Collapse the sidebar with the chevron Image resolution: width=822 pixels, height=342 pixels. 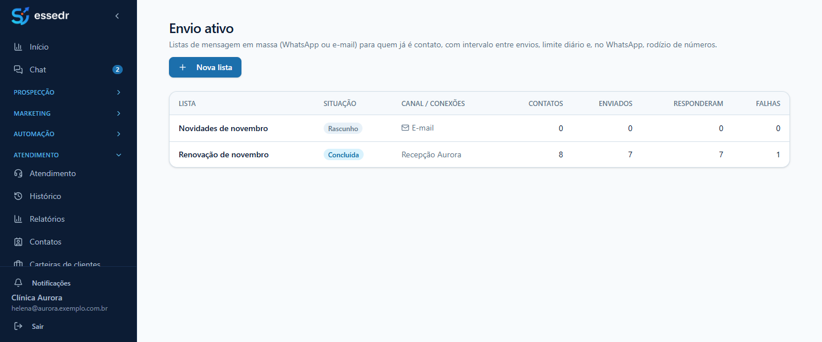117,16
